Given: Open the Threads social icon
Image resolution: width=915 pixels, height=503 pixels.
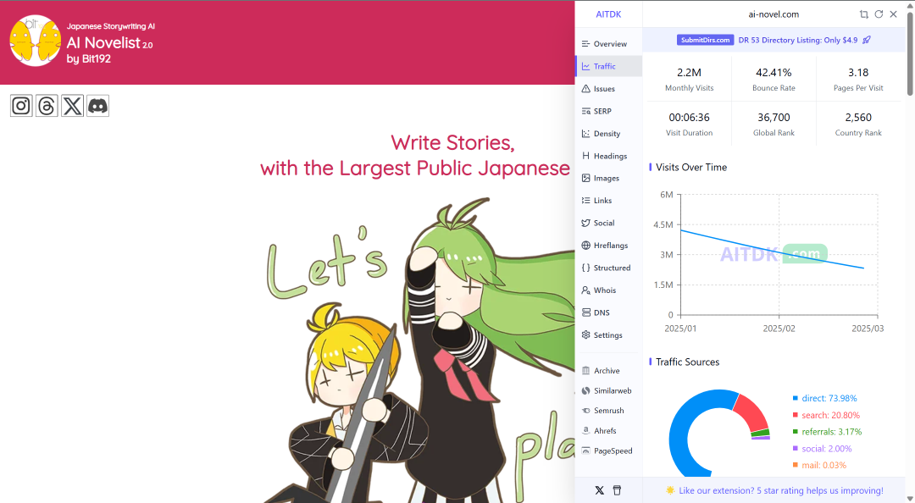Looking at the screenshot, I should (47, 106).
